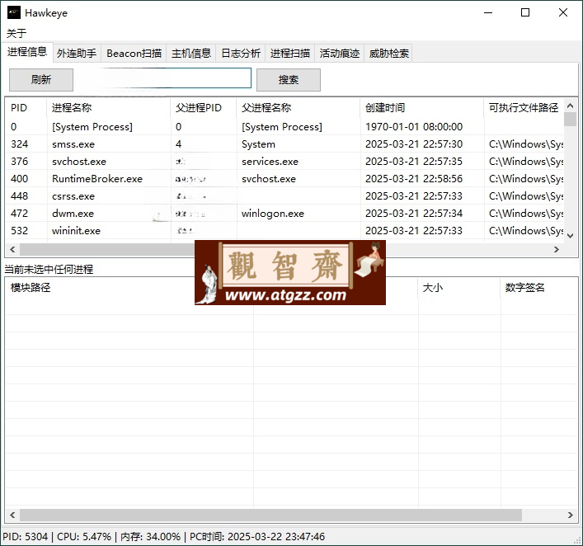Switch to the 外连助手 tab
Screen dimensions: 583x546
pyautogui.click(x=77, y=53)
